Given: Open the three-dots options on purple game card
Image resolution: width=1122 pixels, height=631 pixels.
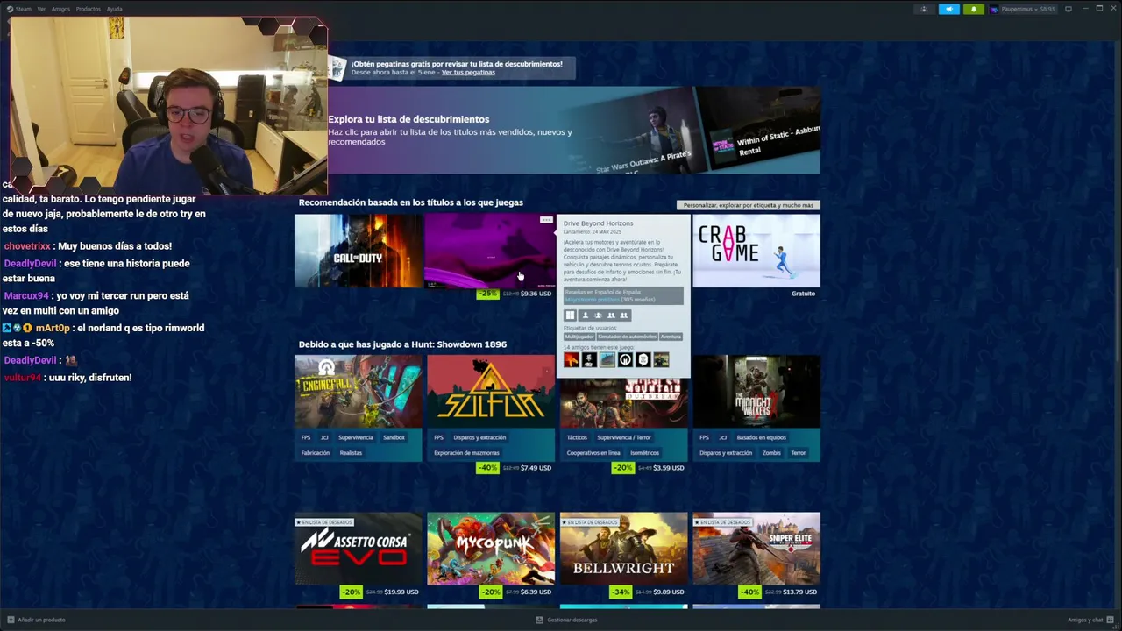Looking at the screenshot, I should (546, 220).
